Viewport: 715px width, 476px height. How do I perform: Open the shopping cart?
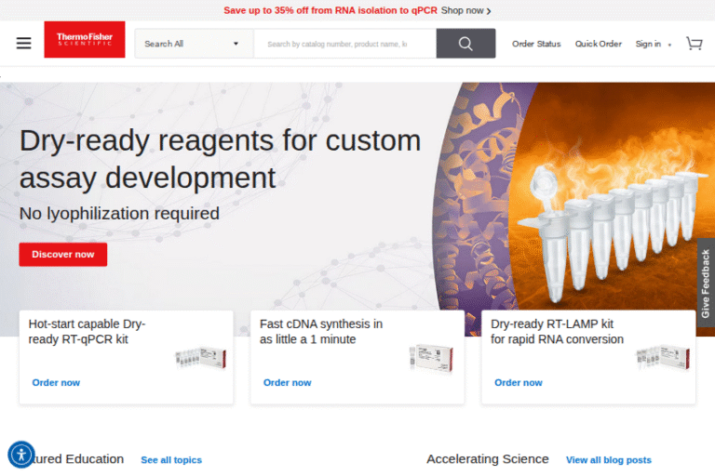[x=694, y=44]
